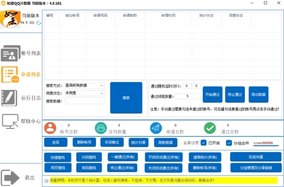
Task: Click the tztmt888999 text field
Action: pyautogui.click(x=266, y=143)
